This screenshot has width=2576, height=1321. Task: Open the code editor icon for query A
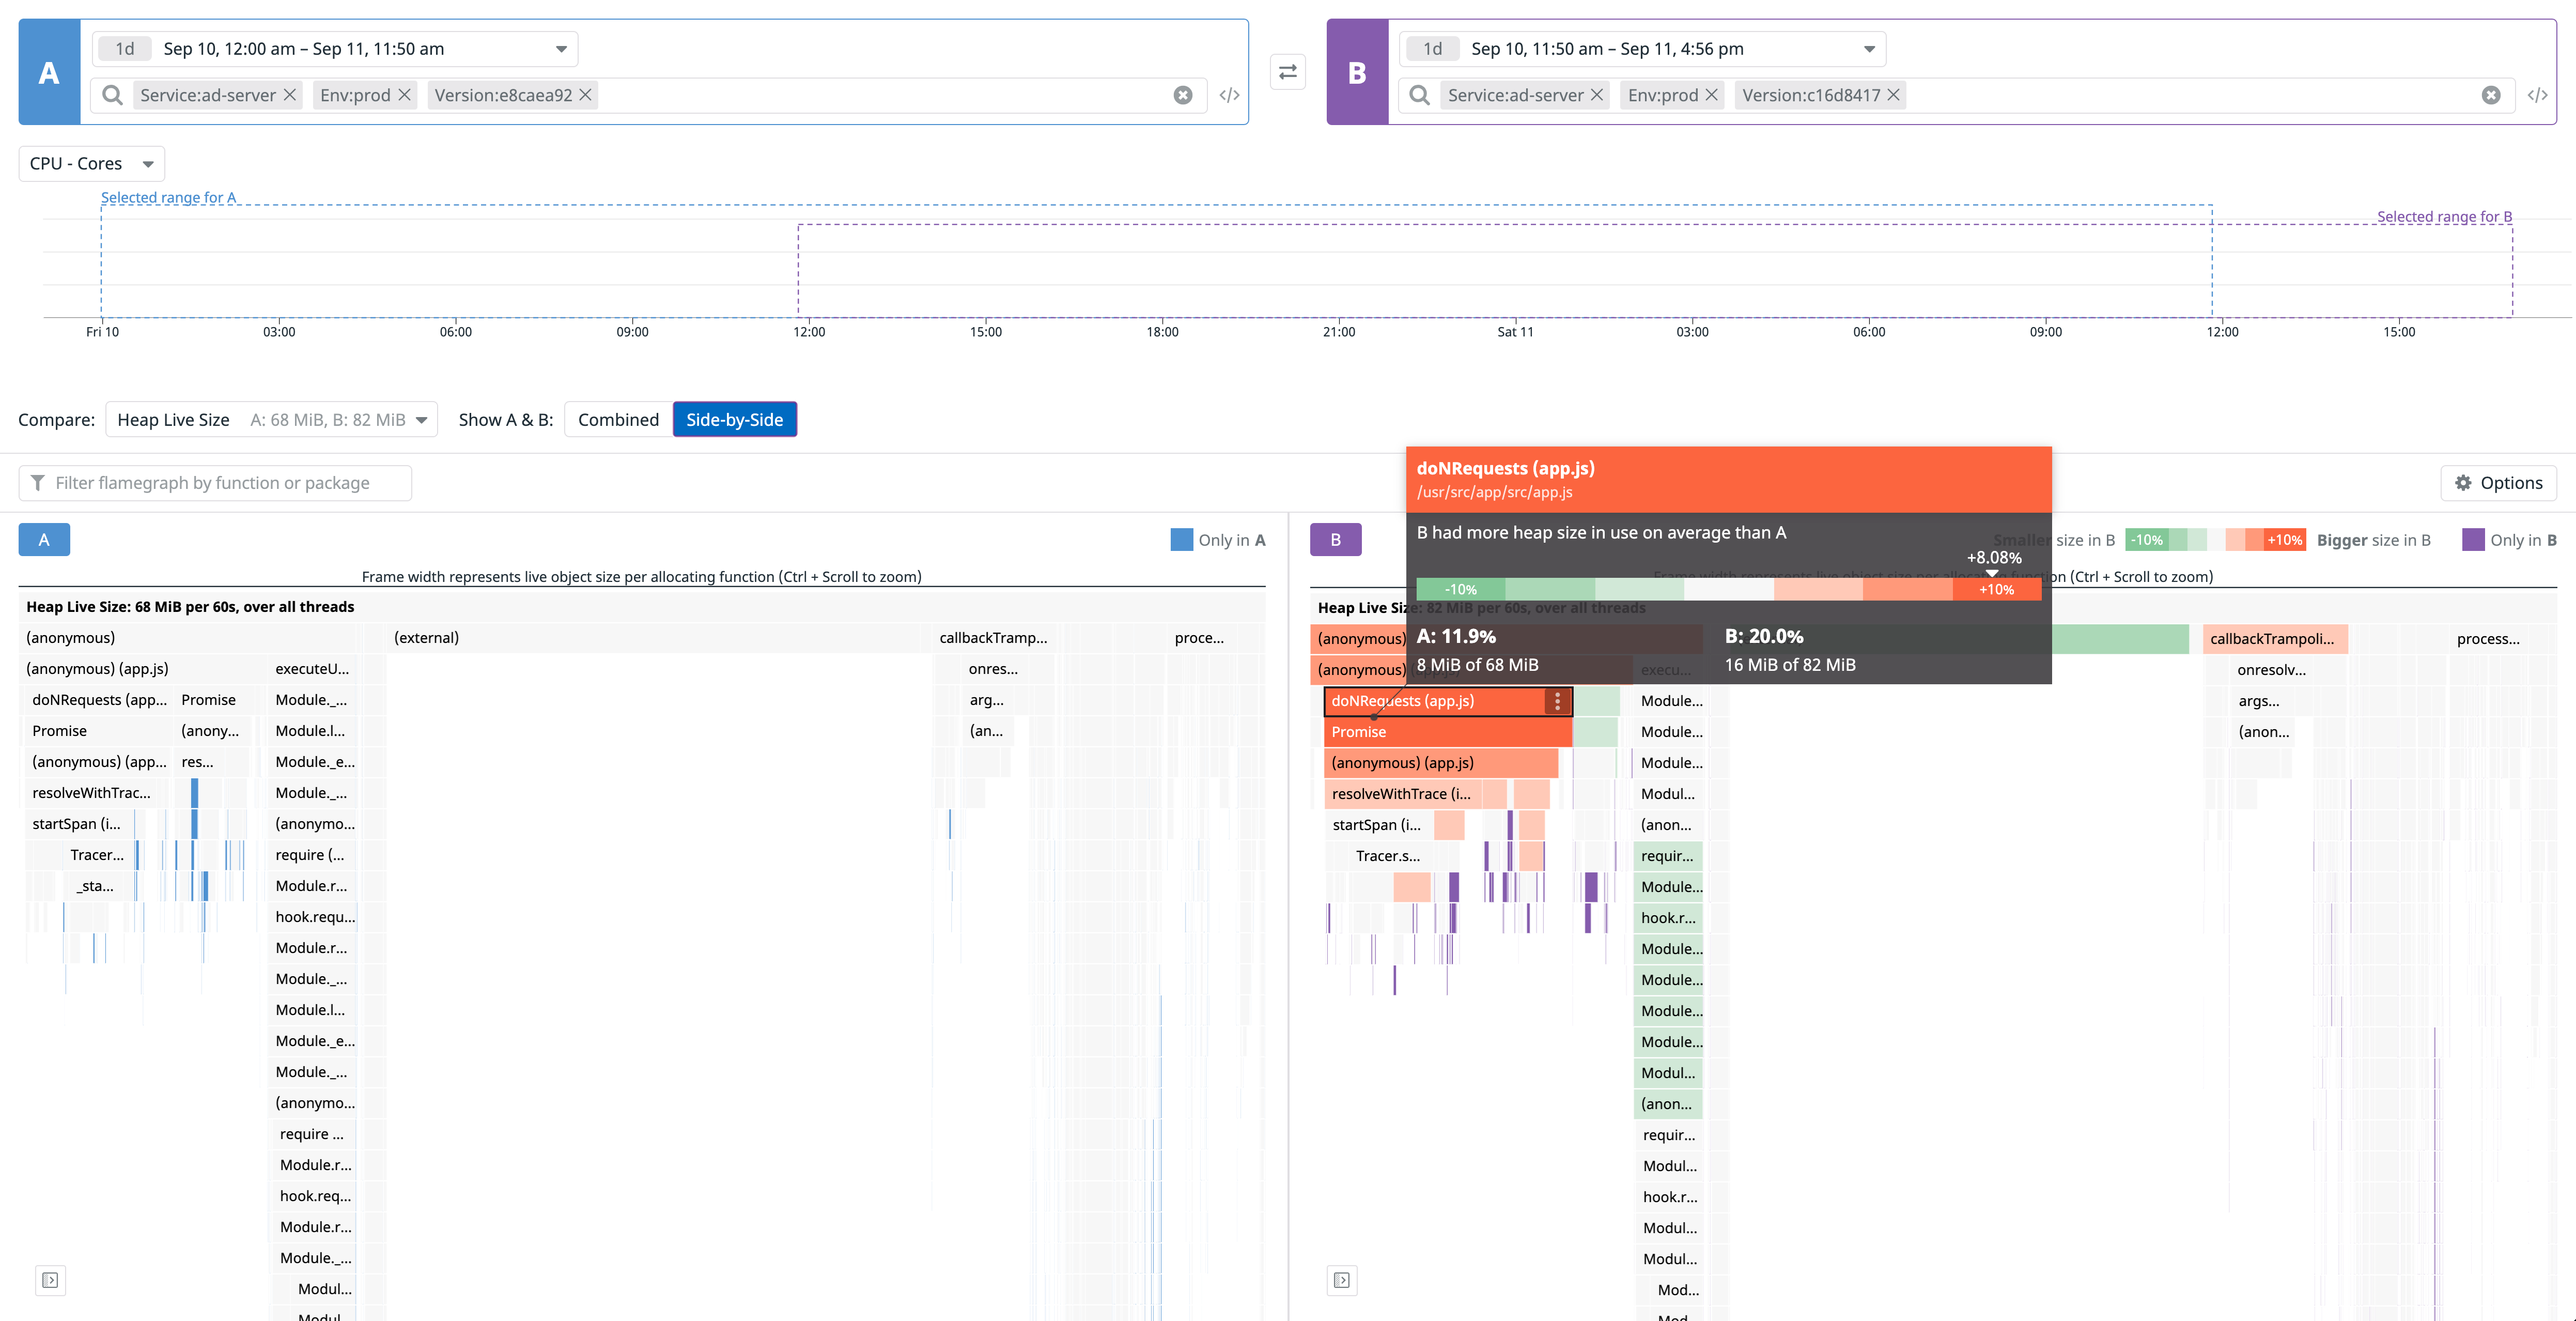(x=1230, y=95)
